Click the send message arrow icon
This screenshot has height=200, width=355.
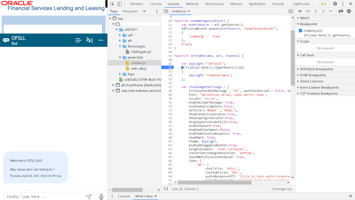click(x=88, y=197)
